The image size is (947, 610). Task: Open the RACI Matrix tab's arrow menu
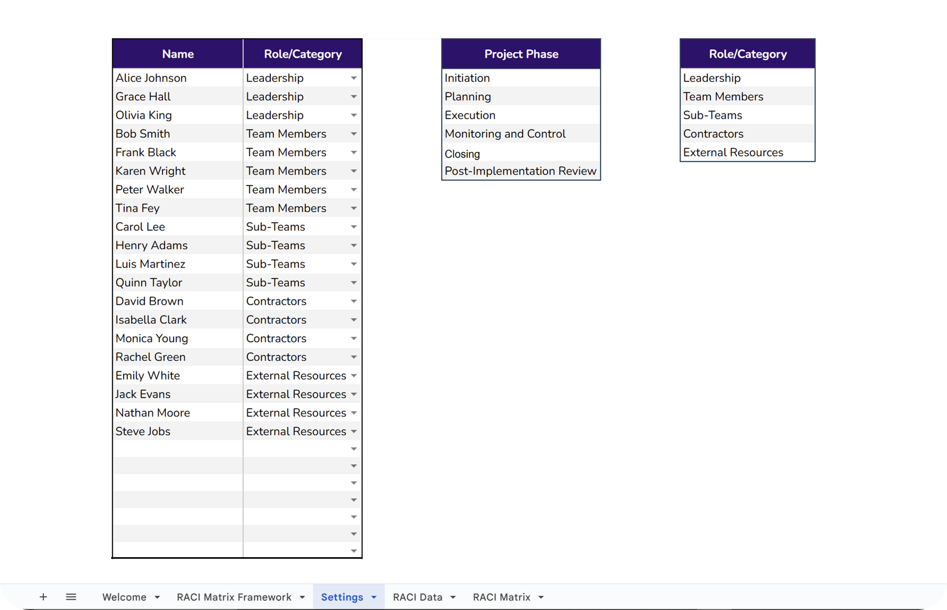click(541, 597)
